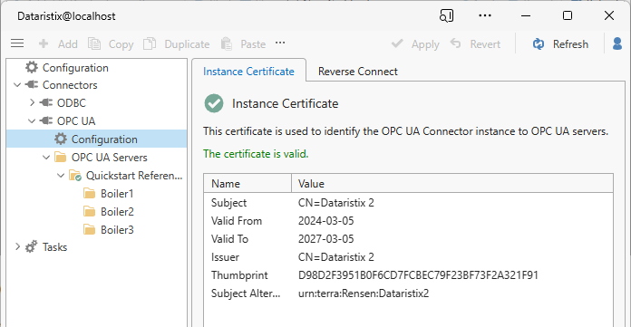The height and width of the screenshot is (327, 631).
Task: Click the Copy toolbar icon
Action: pos(94,43)
